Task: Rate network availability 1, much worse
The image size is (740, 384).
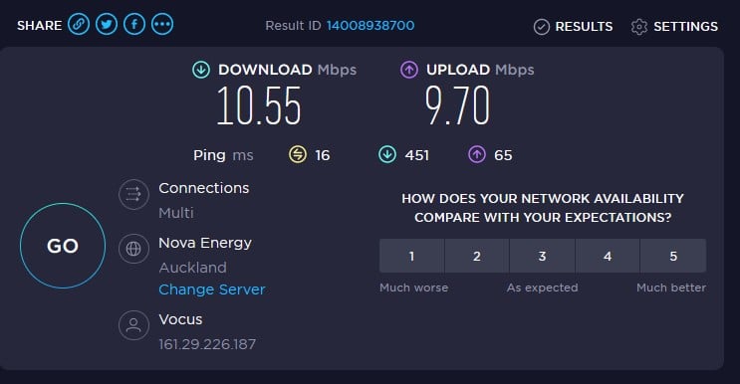Action: [x=411, y=256]
